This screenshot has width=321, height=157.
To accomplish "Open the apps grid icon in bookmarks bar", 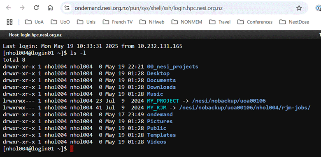I will tap(10, 22).
